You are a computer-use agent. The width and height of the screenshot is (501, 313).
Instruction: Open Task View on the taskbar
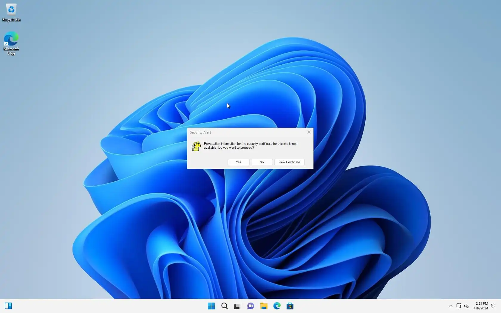237,306
